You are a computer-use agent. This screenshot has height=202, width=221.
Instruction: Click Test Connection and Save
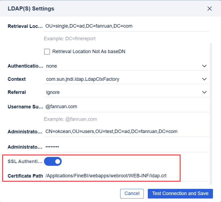pos(180,193)
